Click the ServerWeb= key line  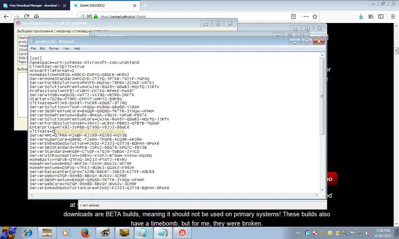coord(78,176)
